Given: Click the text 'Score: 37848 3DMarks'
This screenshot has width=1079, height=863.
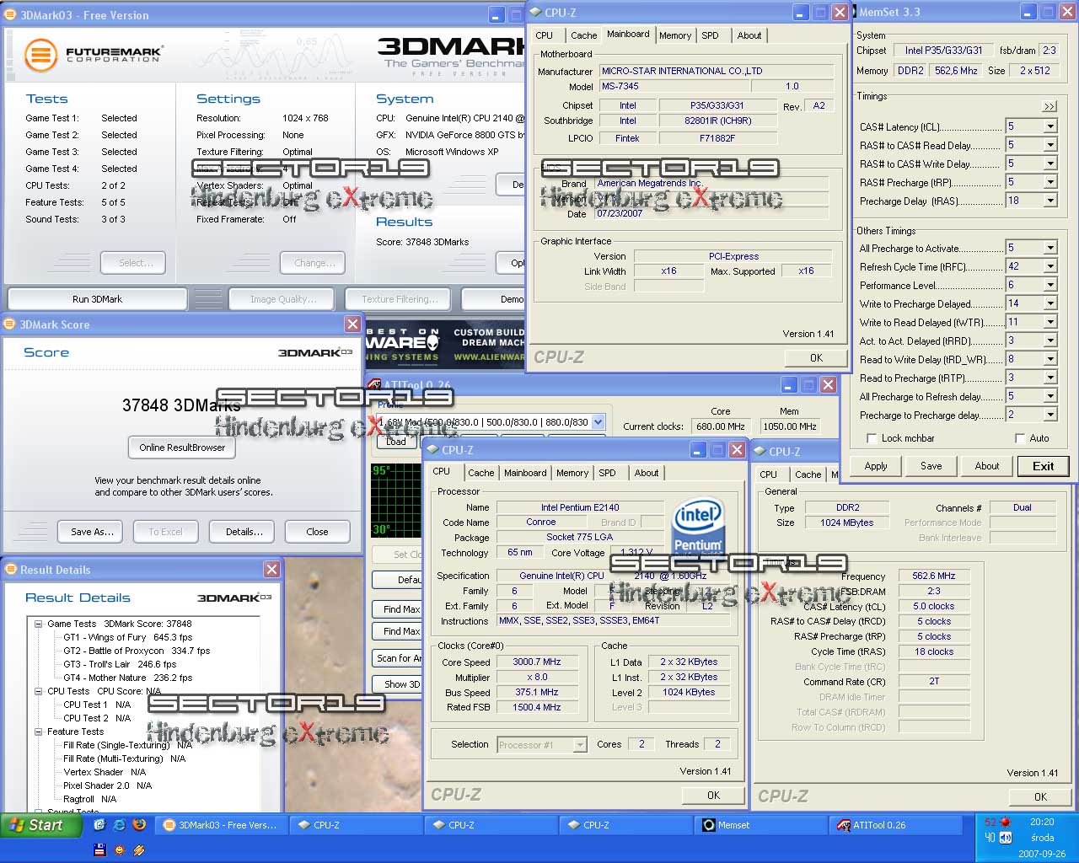Looking at the screenshot, I should (422, 242).
